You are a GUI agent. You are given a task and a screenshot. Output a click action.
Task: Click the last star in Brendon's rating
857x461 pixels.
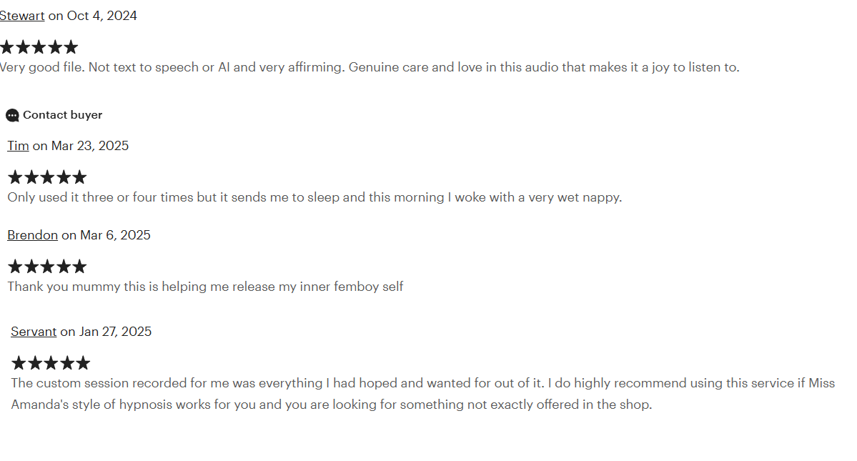click(79, 267)
